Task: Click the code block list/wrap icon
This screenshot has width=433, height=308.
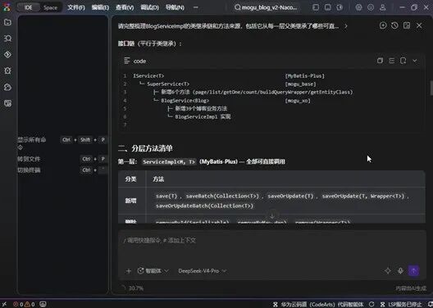Action: [391, 61]
